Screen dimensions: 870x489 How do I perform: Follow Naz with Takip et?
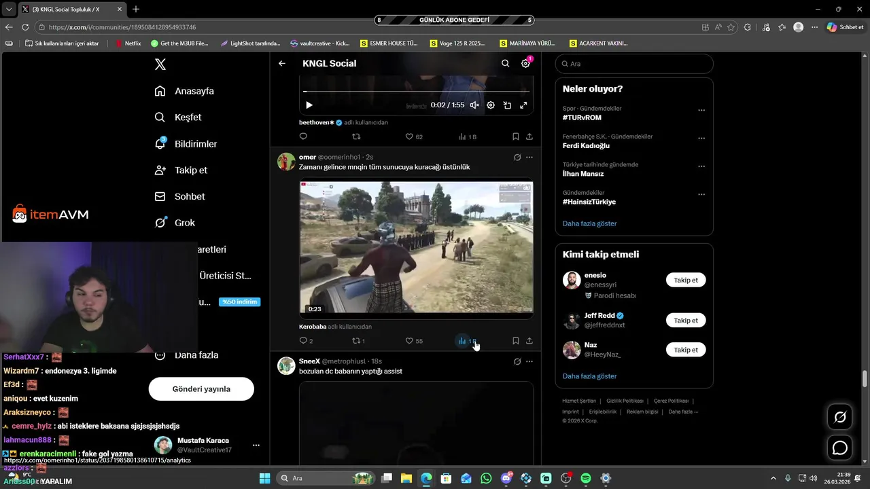[686, 350]
